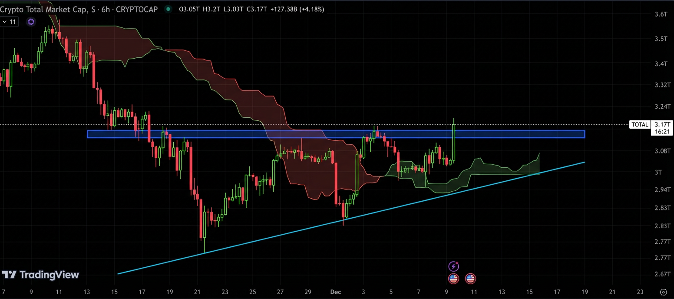Open the purple lightning bolt event marker
This screenshot has height=299, width=674.
453,266
